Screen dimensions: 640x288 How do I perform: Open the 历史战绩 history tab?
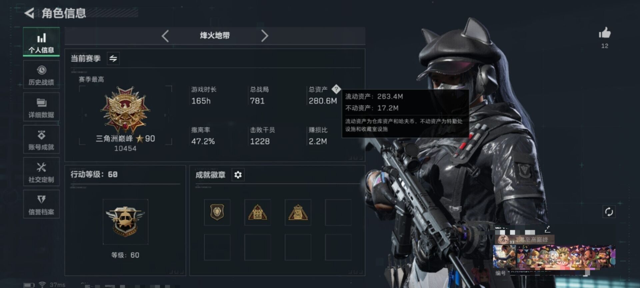tap(41, 75)
